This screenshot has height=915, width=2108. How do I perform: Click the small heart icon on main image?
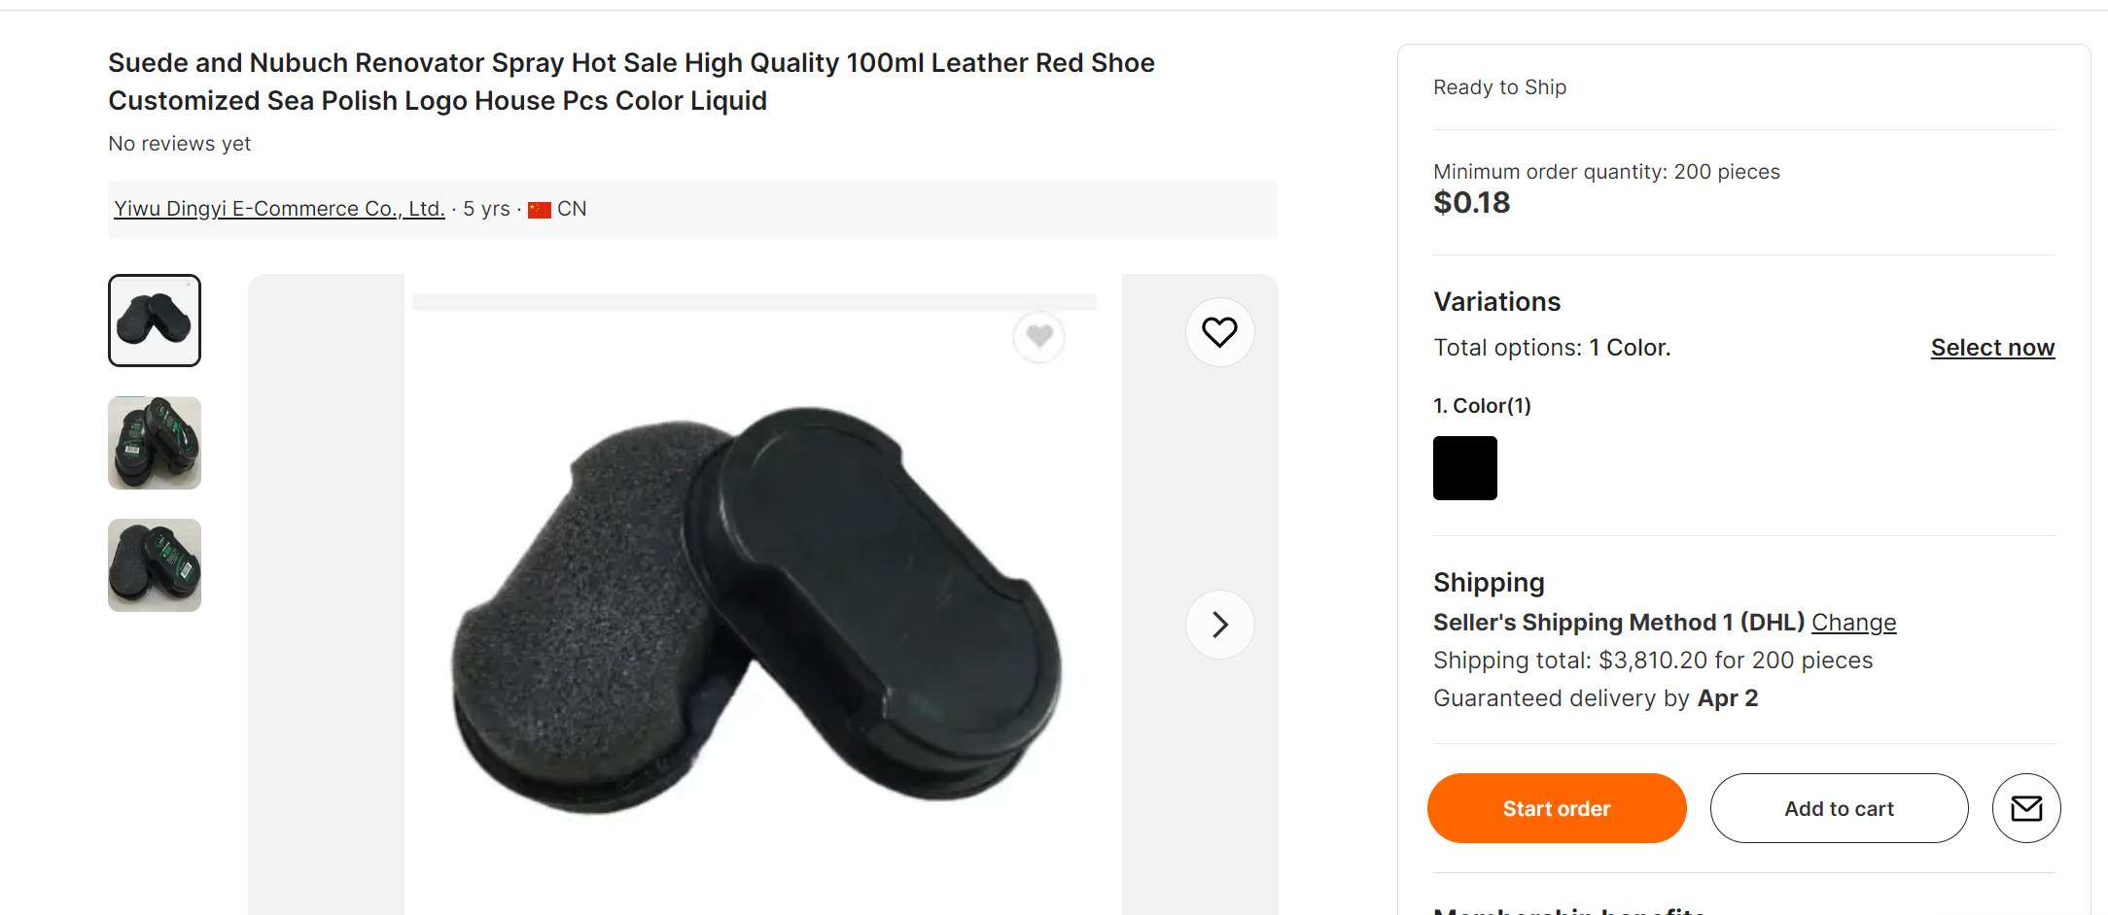pyautogui.click(x=1039, y=337)
